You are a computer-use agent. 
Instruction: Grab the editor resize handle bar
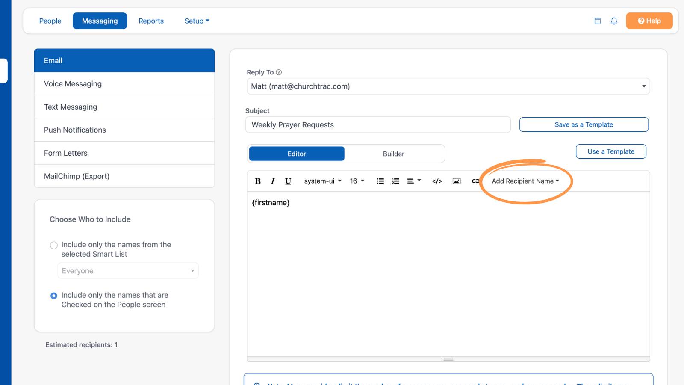[x=448, y=359]
